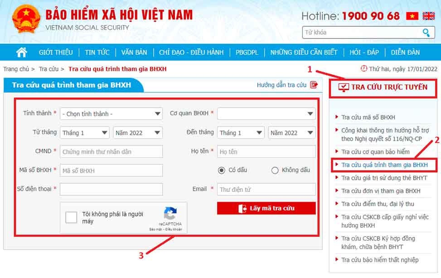Open the 'Chọn tỉnh thành' dropdown
The image size is (441, 278).
(111, 114)
